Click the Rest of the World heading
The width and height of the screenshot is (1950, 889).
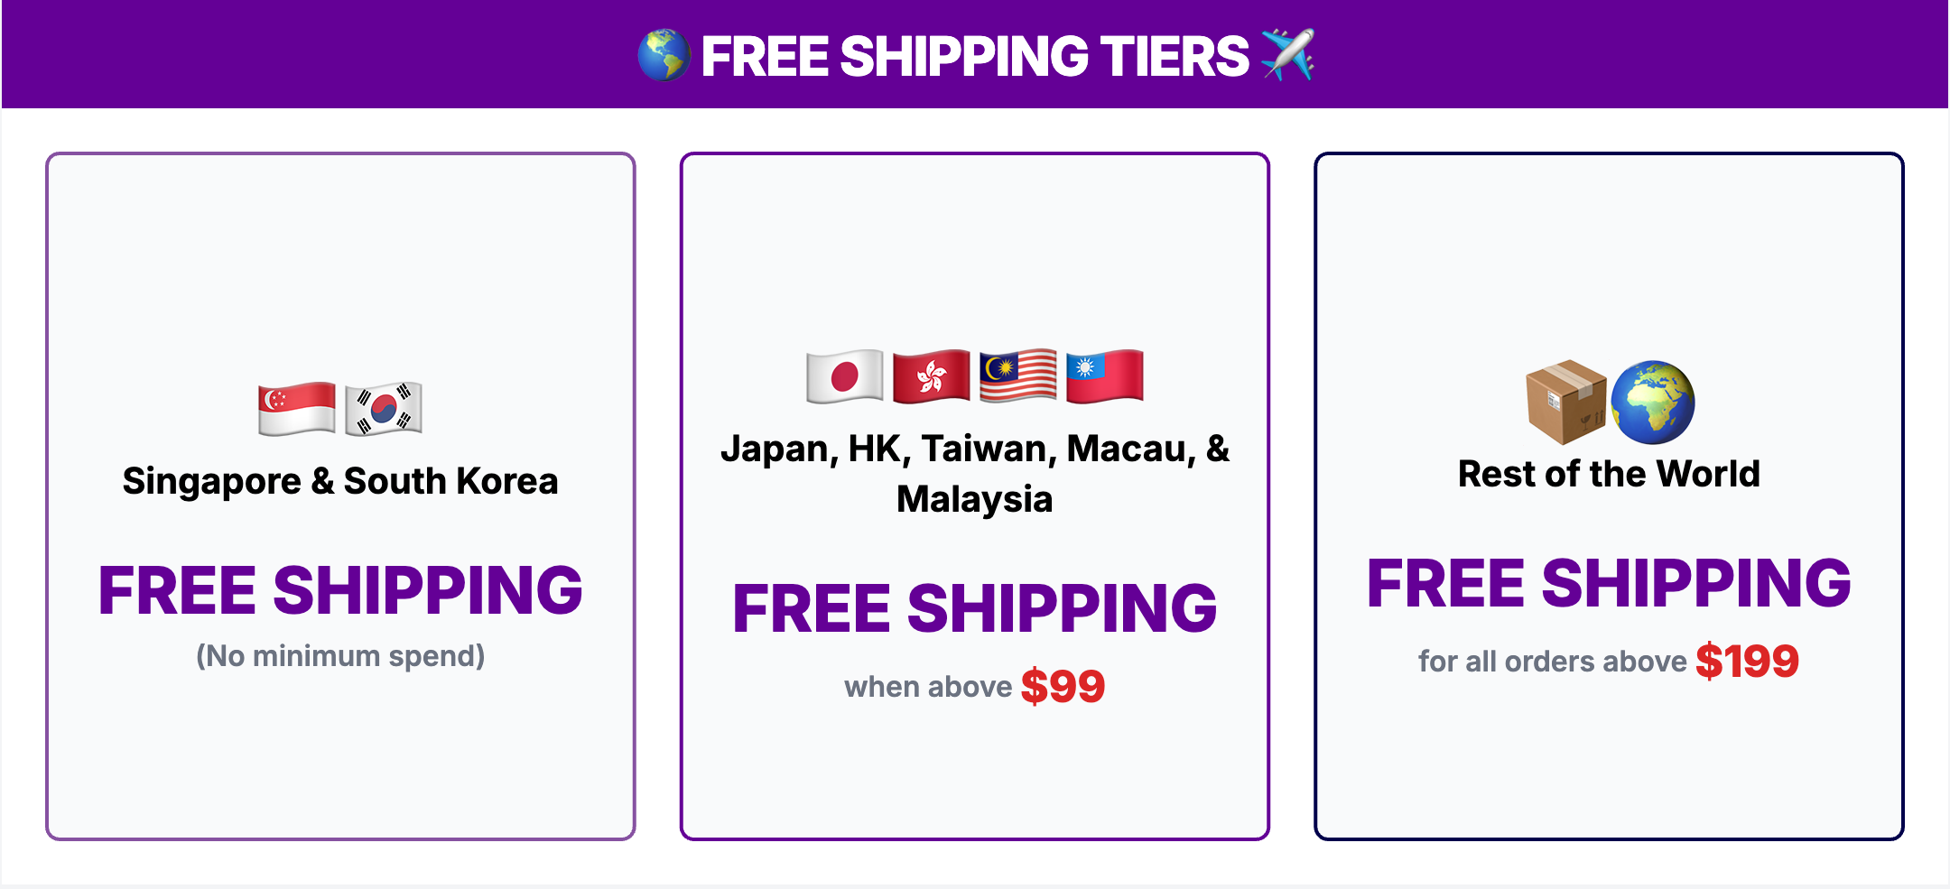1609,474
